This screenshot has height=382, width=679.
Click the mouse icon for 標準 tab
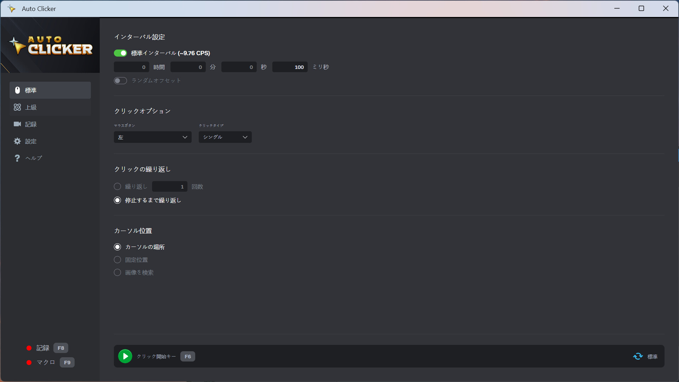click(17, 90)
